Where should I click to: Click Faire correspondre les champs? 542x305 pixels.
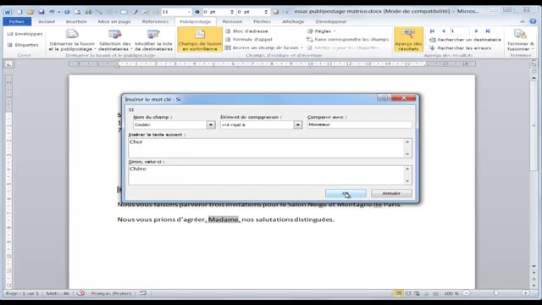(348, 40)
